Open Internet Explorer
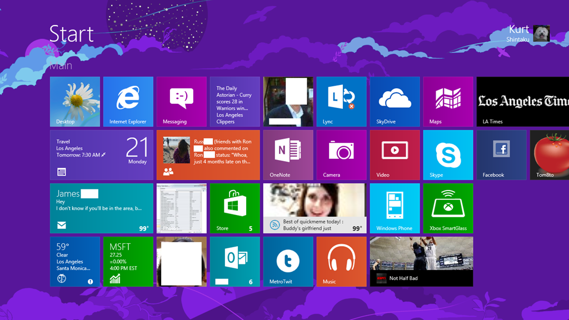The height and width of the screenshot is (320, 569). [128, 102]
